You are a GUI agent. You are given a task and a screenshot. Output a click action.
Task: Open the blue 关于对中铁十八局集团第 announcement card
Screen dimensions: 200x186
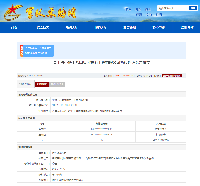[x=39, y=51]
